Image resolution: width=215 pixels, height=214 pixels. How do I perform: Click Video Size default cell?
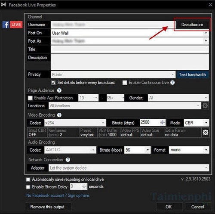(152, 132)
